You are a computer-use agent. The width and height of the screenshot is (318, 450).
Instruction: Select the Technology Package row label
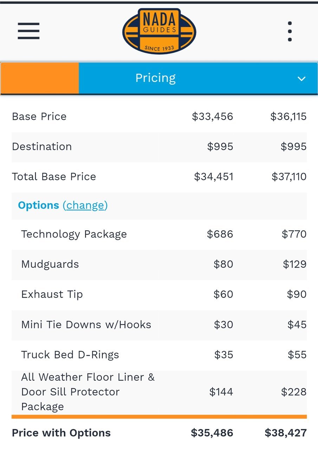pos(74,234)
